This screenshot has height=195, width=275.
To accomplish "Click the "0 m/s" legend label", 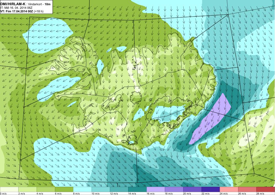I will pos(3,193).
